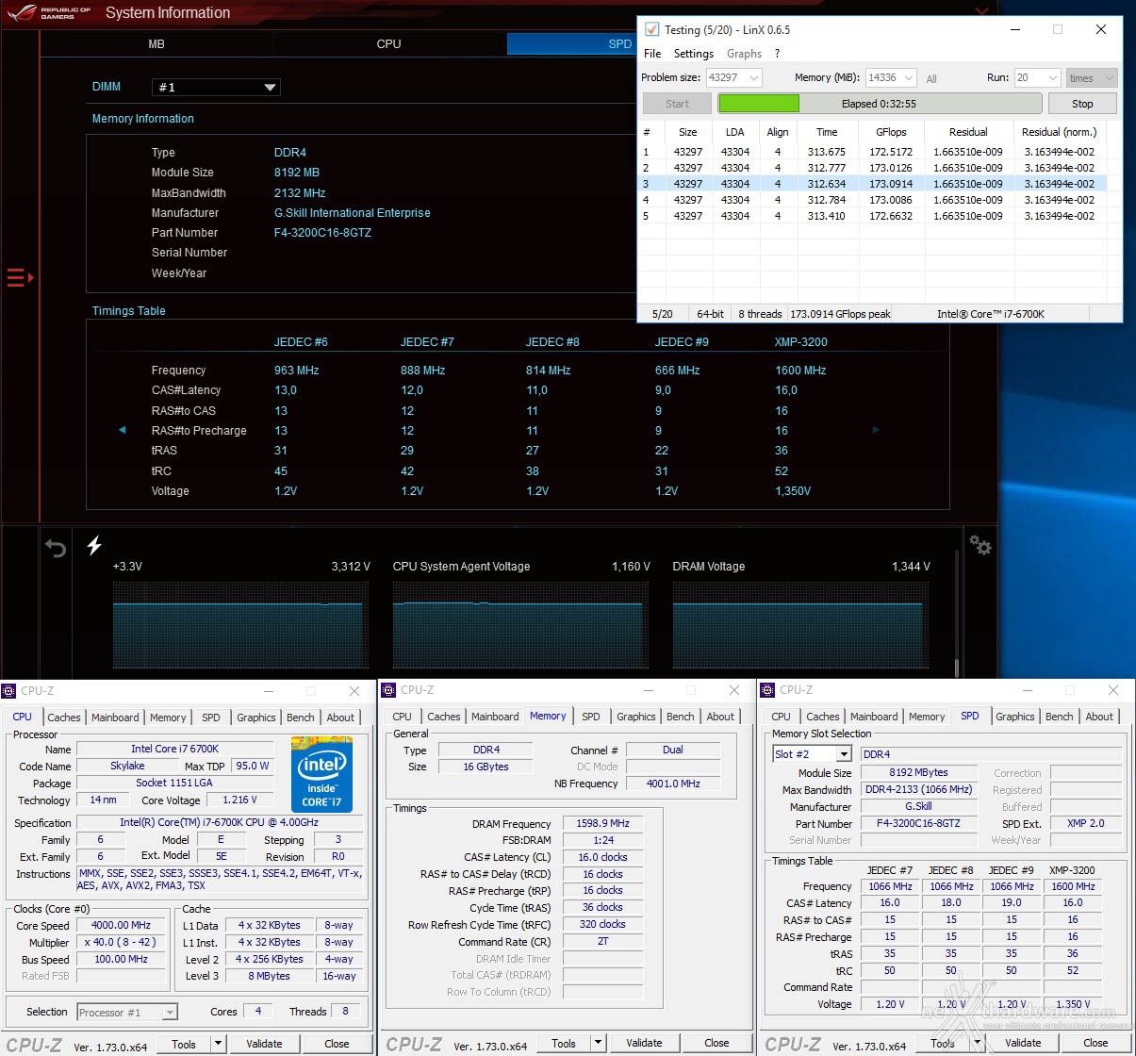
Task: Expand the Tools arrow in the CPU-Z window showing Clocks
Action: [219, 1044]
